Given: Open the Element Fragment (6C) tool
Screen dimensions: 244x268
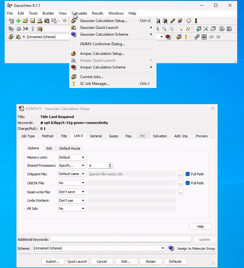Looking at the screenshot, I should click(x=11, y=29).
